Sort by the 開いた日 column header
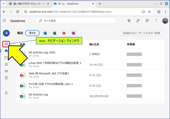 [94, 44]
